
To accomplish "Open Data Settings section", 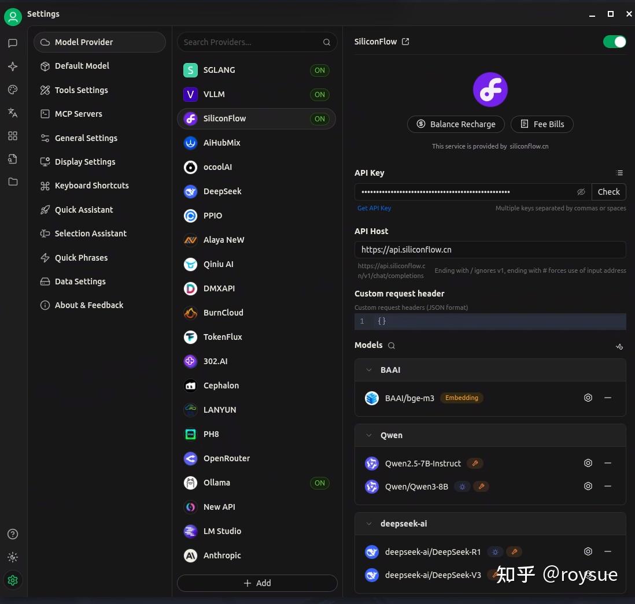I will pyautogui.click(x=99, y=281).
